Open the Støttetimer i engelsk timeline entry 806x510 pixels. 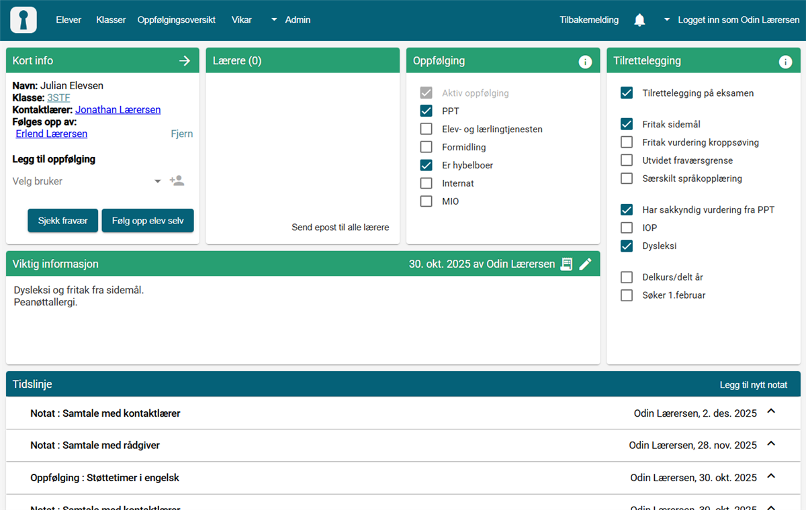(105, 478)
